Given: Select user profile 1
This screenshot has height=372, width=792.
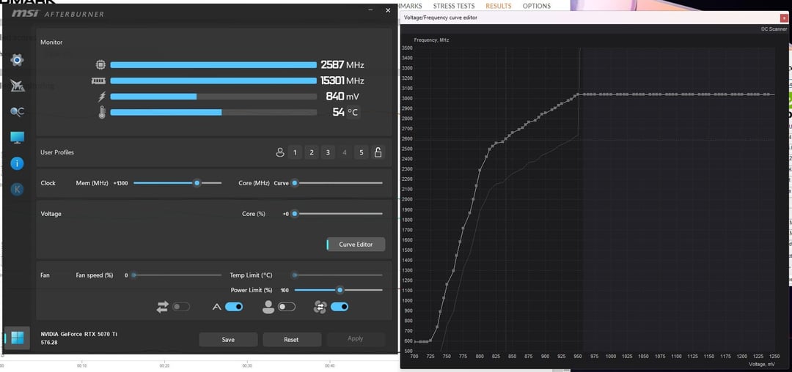Looking at the screenshot, I should click(295, 152).
